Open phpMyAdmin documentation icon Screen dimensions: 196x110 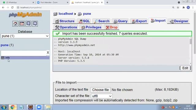coord(28,24)
